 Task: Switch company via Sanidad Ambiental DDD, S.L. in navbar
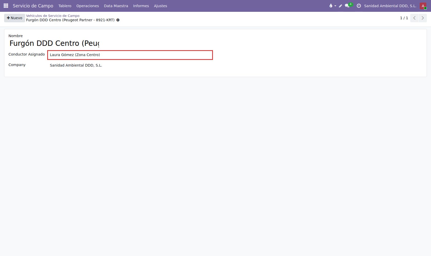tap(390, 6)
